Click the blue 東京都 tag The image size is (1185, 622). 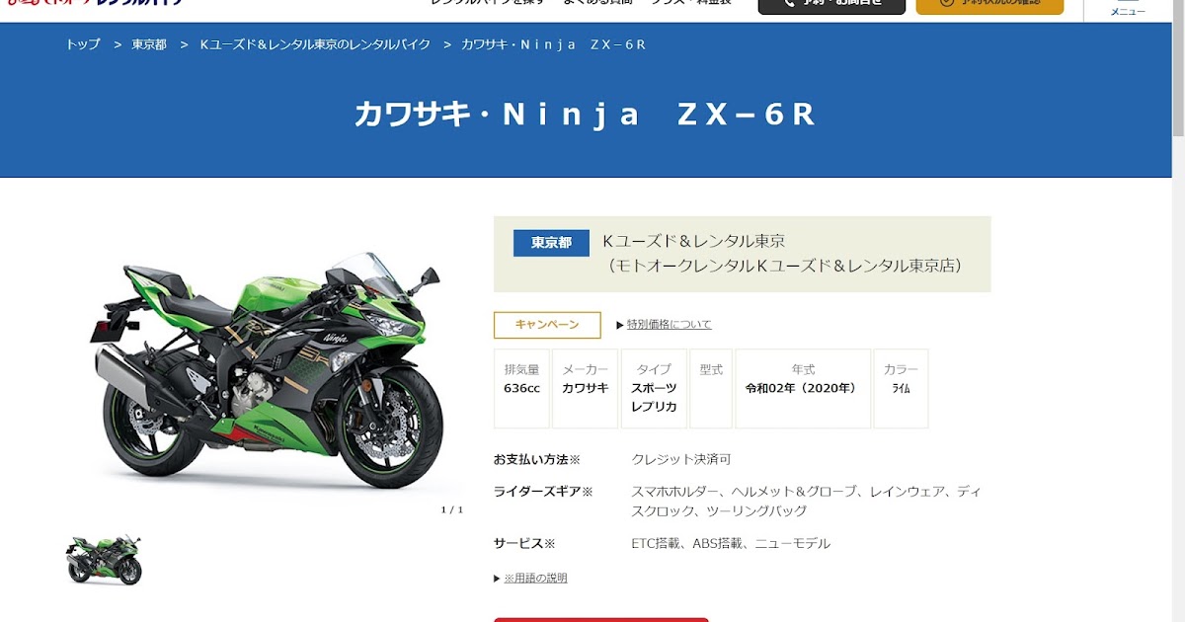tap(551, 243)
